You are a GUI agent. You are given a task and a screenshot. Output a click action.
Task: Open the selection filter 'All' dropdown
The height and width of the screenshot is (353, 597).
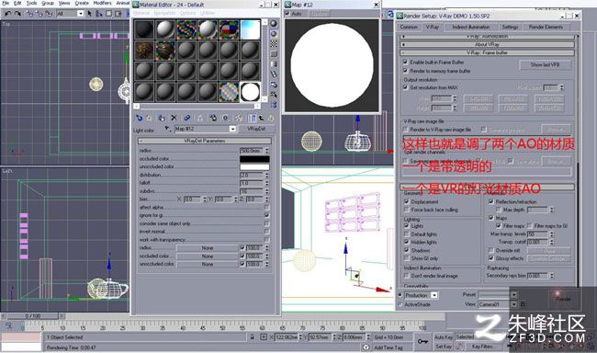click(x=81, y=14)
